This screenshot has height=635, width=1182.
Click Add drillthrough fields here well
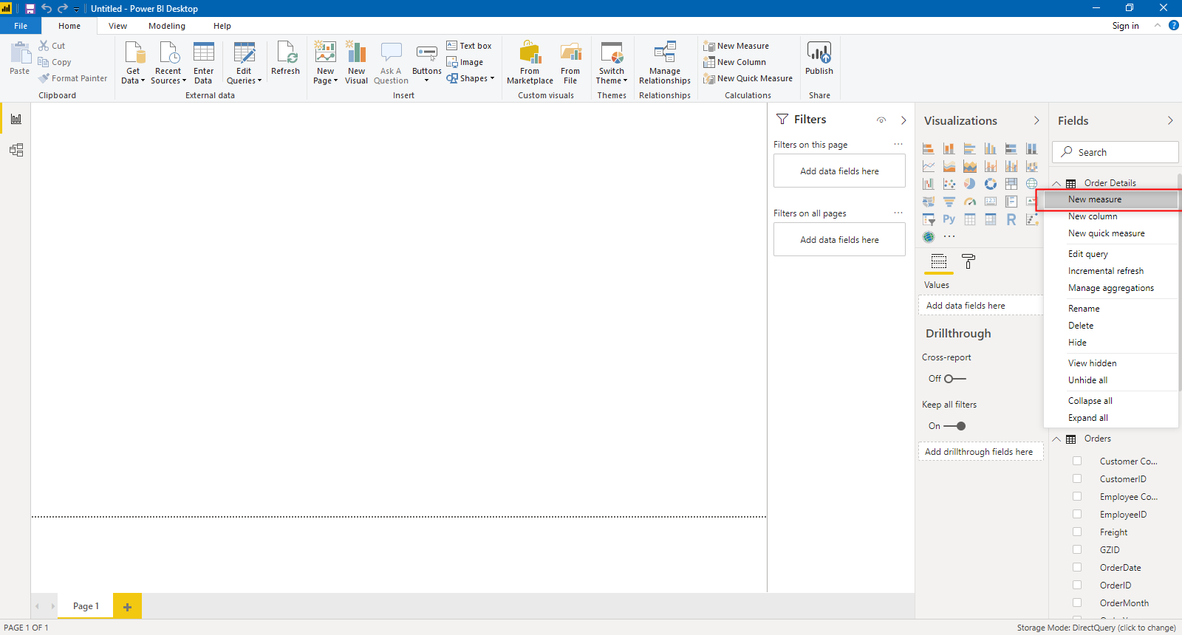pyautogui.click(x=980, y=452)
